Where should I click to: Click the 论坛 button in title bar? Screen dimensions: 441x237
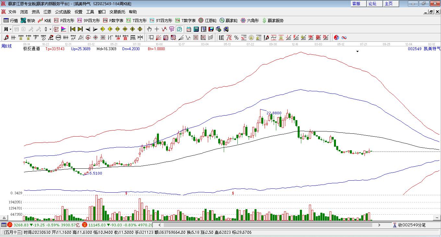[x=375, y=4]
